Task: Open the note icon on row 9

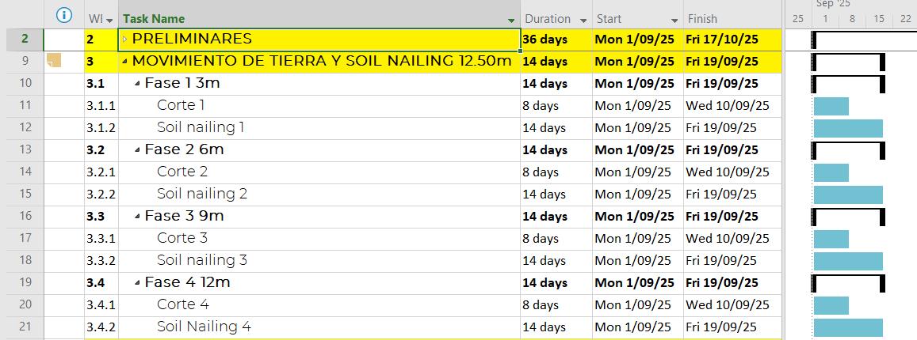Action: pyautogui.click(x=54, y=61)
